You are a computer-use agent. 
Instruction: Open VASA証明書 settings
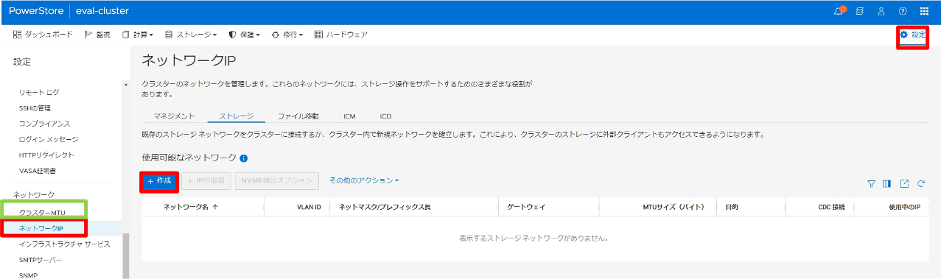(38, 171)
